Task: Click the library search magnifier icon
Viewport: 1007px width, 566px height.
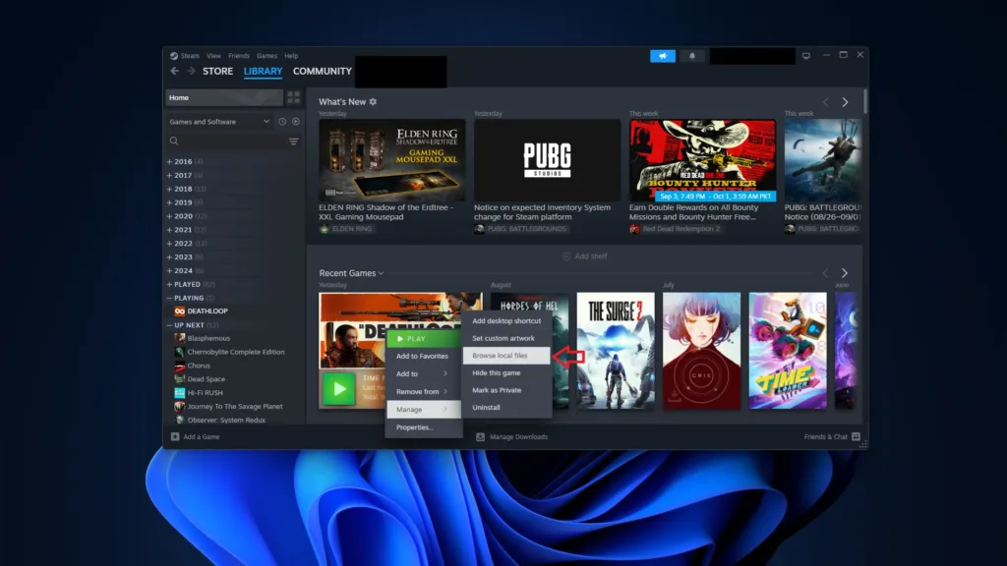Action: 174,141
